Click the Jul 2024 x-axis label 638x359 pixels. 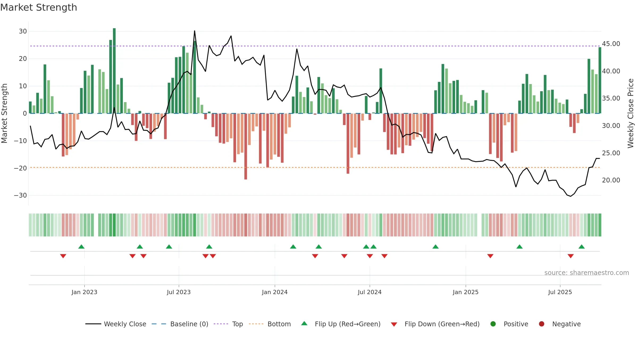pyautogui.click(x=370, y=292)
